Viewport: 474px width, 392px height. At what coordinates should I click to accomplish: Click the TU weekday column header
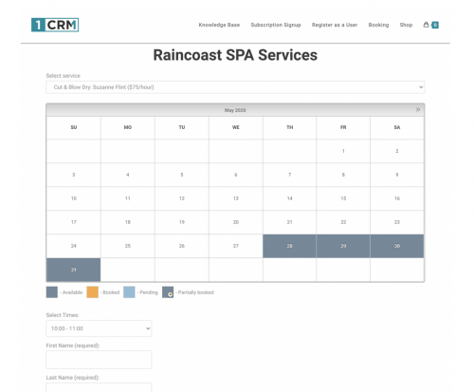coord(182,127)
